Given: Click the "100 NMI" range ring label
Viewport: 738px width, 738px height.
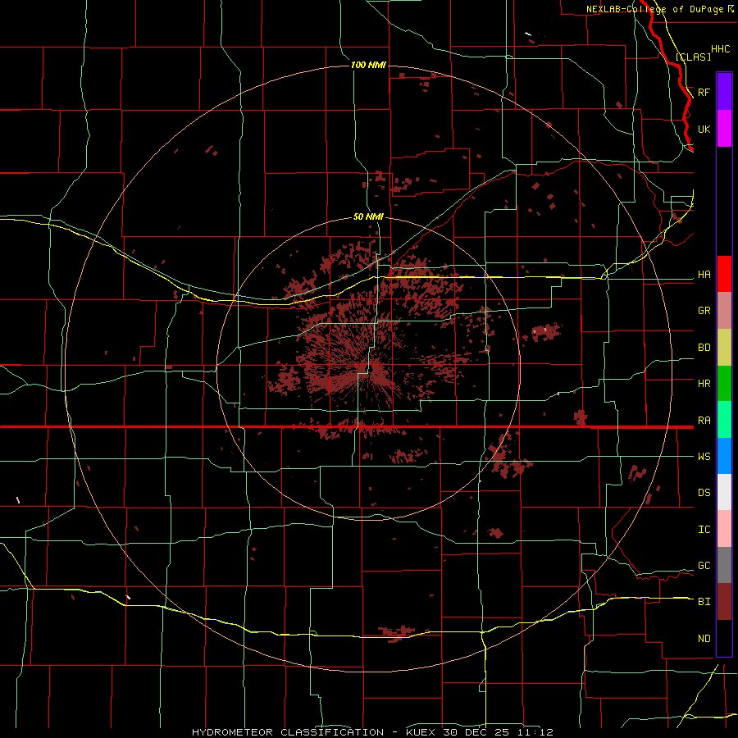Looking at the screenshot, I should (368, 65).
